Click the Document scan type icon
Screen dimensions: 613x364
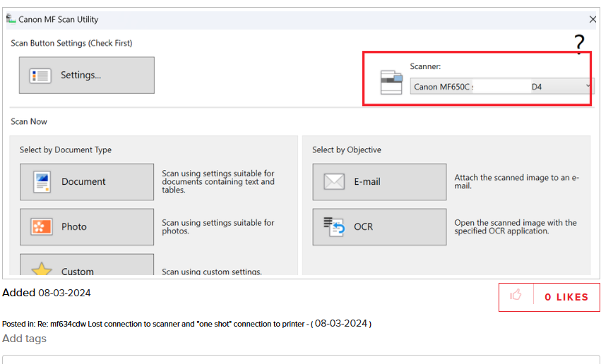(x=42, y=182)
